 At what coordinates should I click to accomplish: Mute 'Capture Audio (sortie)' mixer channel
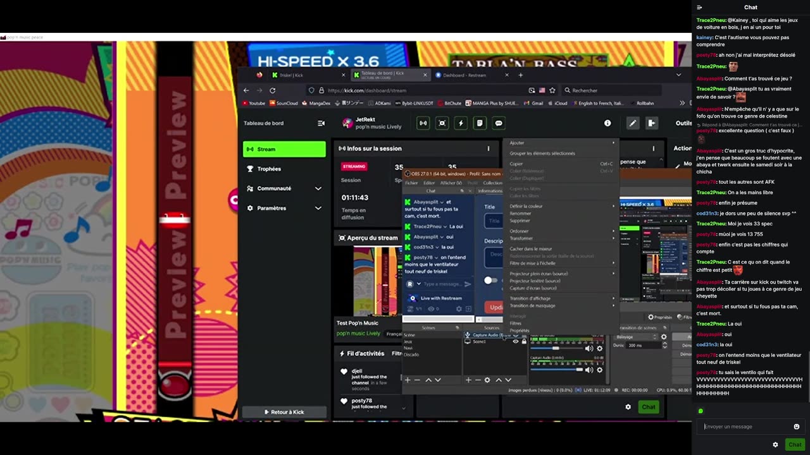coord(589,369)
